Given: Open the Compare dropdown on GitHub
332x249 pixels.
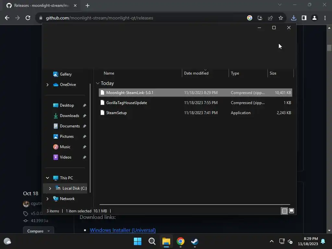Looking at the screenshot, I should [x=39, y=231].
